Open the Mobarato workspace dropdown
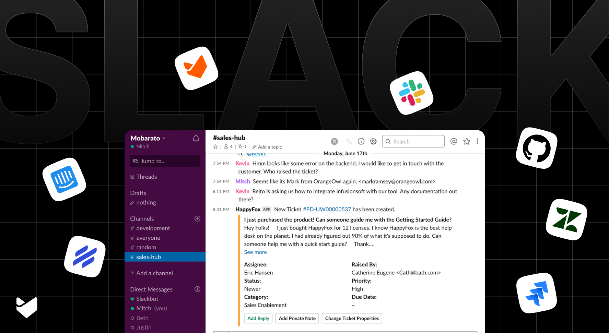The height and width of the screenshot is (333, 609). click(x=147, y=138)
